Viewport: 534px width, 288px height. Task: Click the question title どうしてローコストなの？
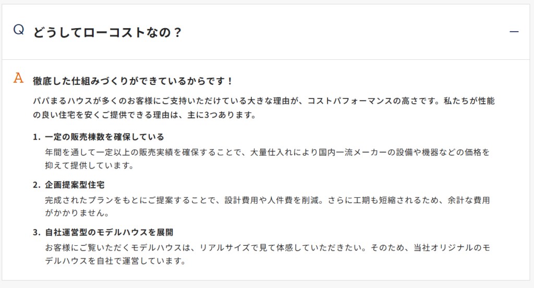[x=108, y=32]
